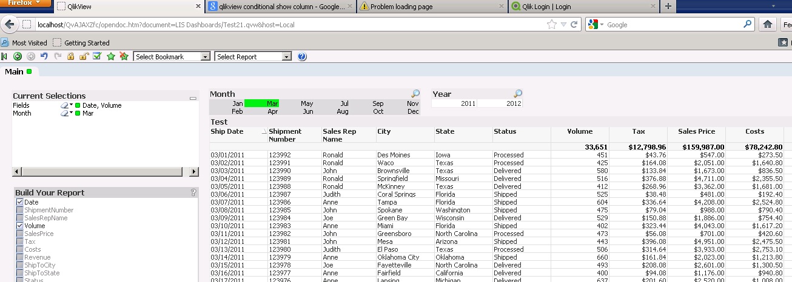Switch to the Main sheet tab
This screenshot has width=792, height=282.
(x=19, y=71)
